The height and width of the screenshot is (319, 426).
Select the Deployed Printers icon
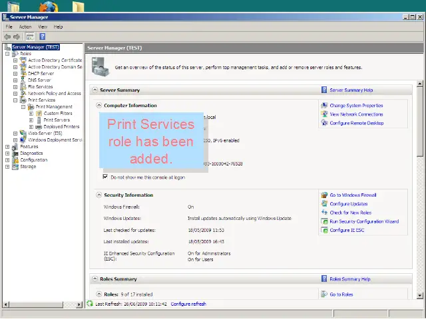39,127
